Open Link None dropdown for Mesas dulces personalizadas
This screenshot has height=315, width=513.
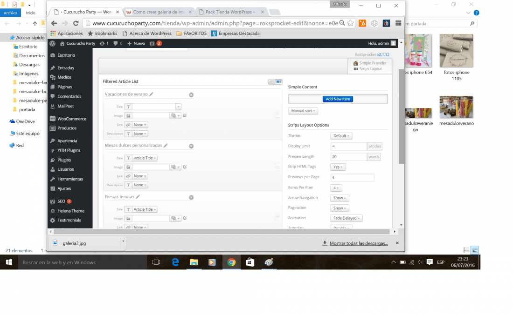[x=140, y=176]
